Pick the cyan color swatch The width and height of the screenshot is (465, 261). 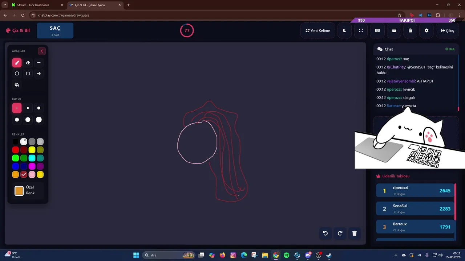tap(32, 158)
